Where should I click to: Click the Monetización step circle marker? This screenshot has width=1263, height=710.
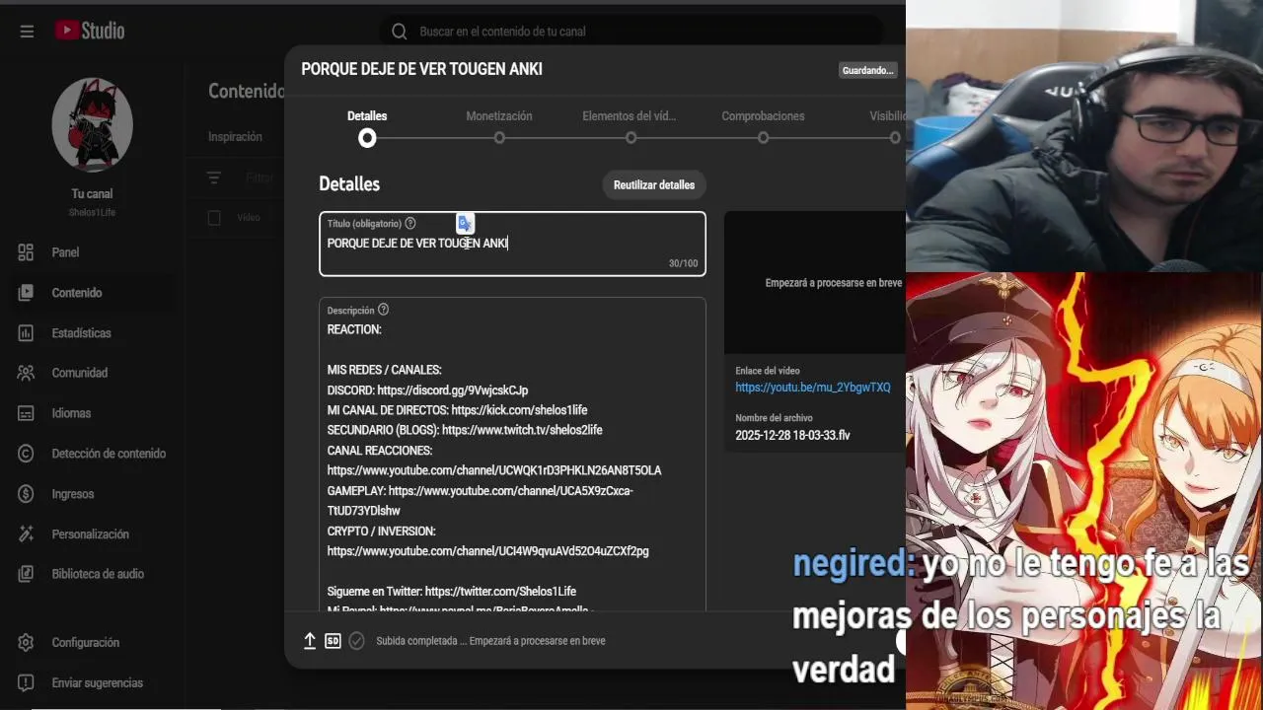point(499,138)
